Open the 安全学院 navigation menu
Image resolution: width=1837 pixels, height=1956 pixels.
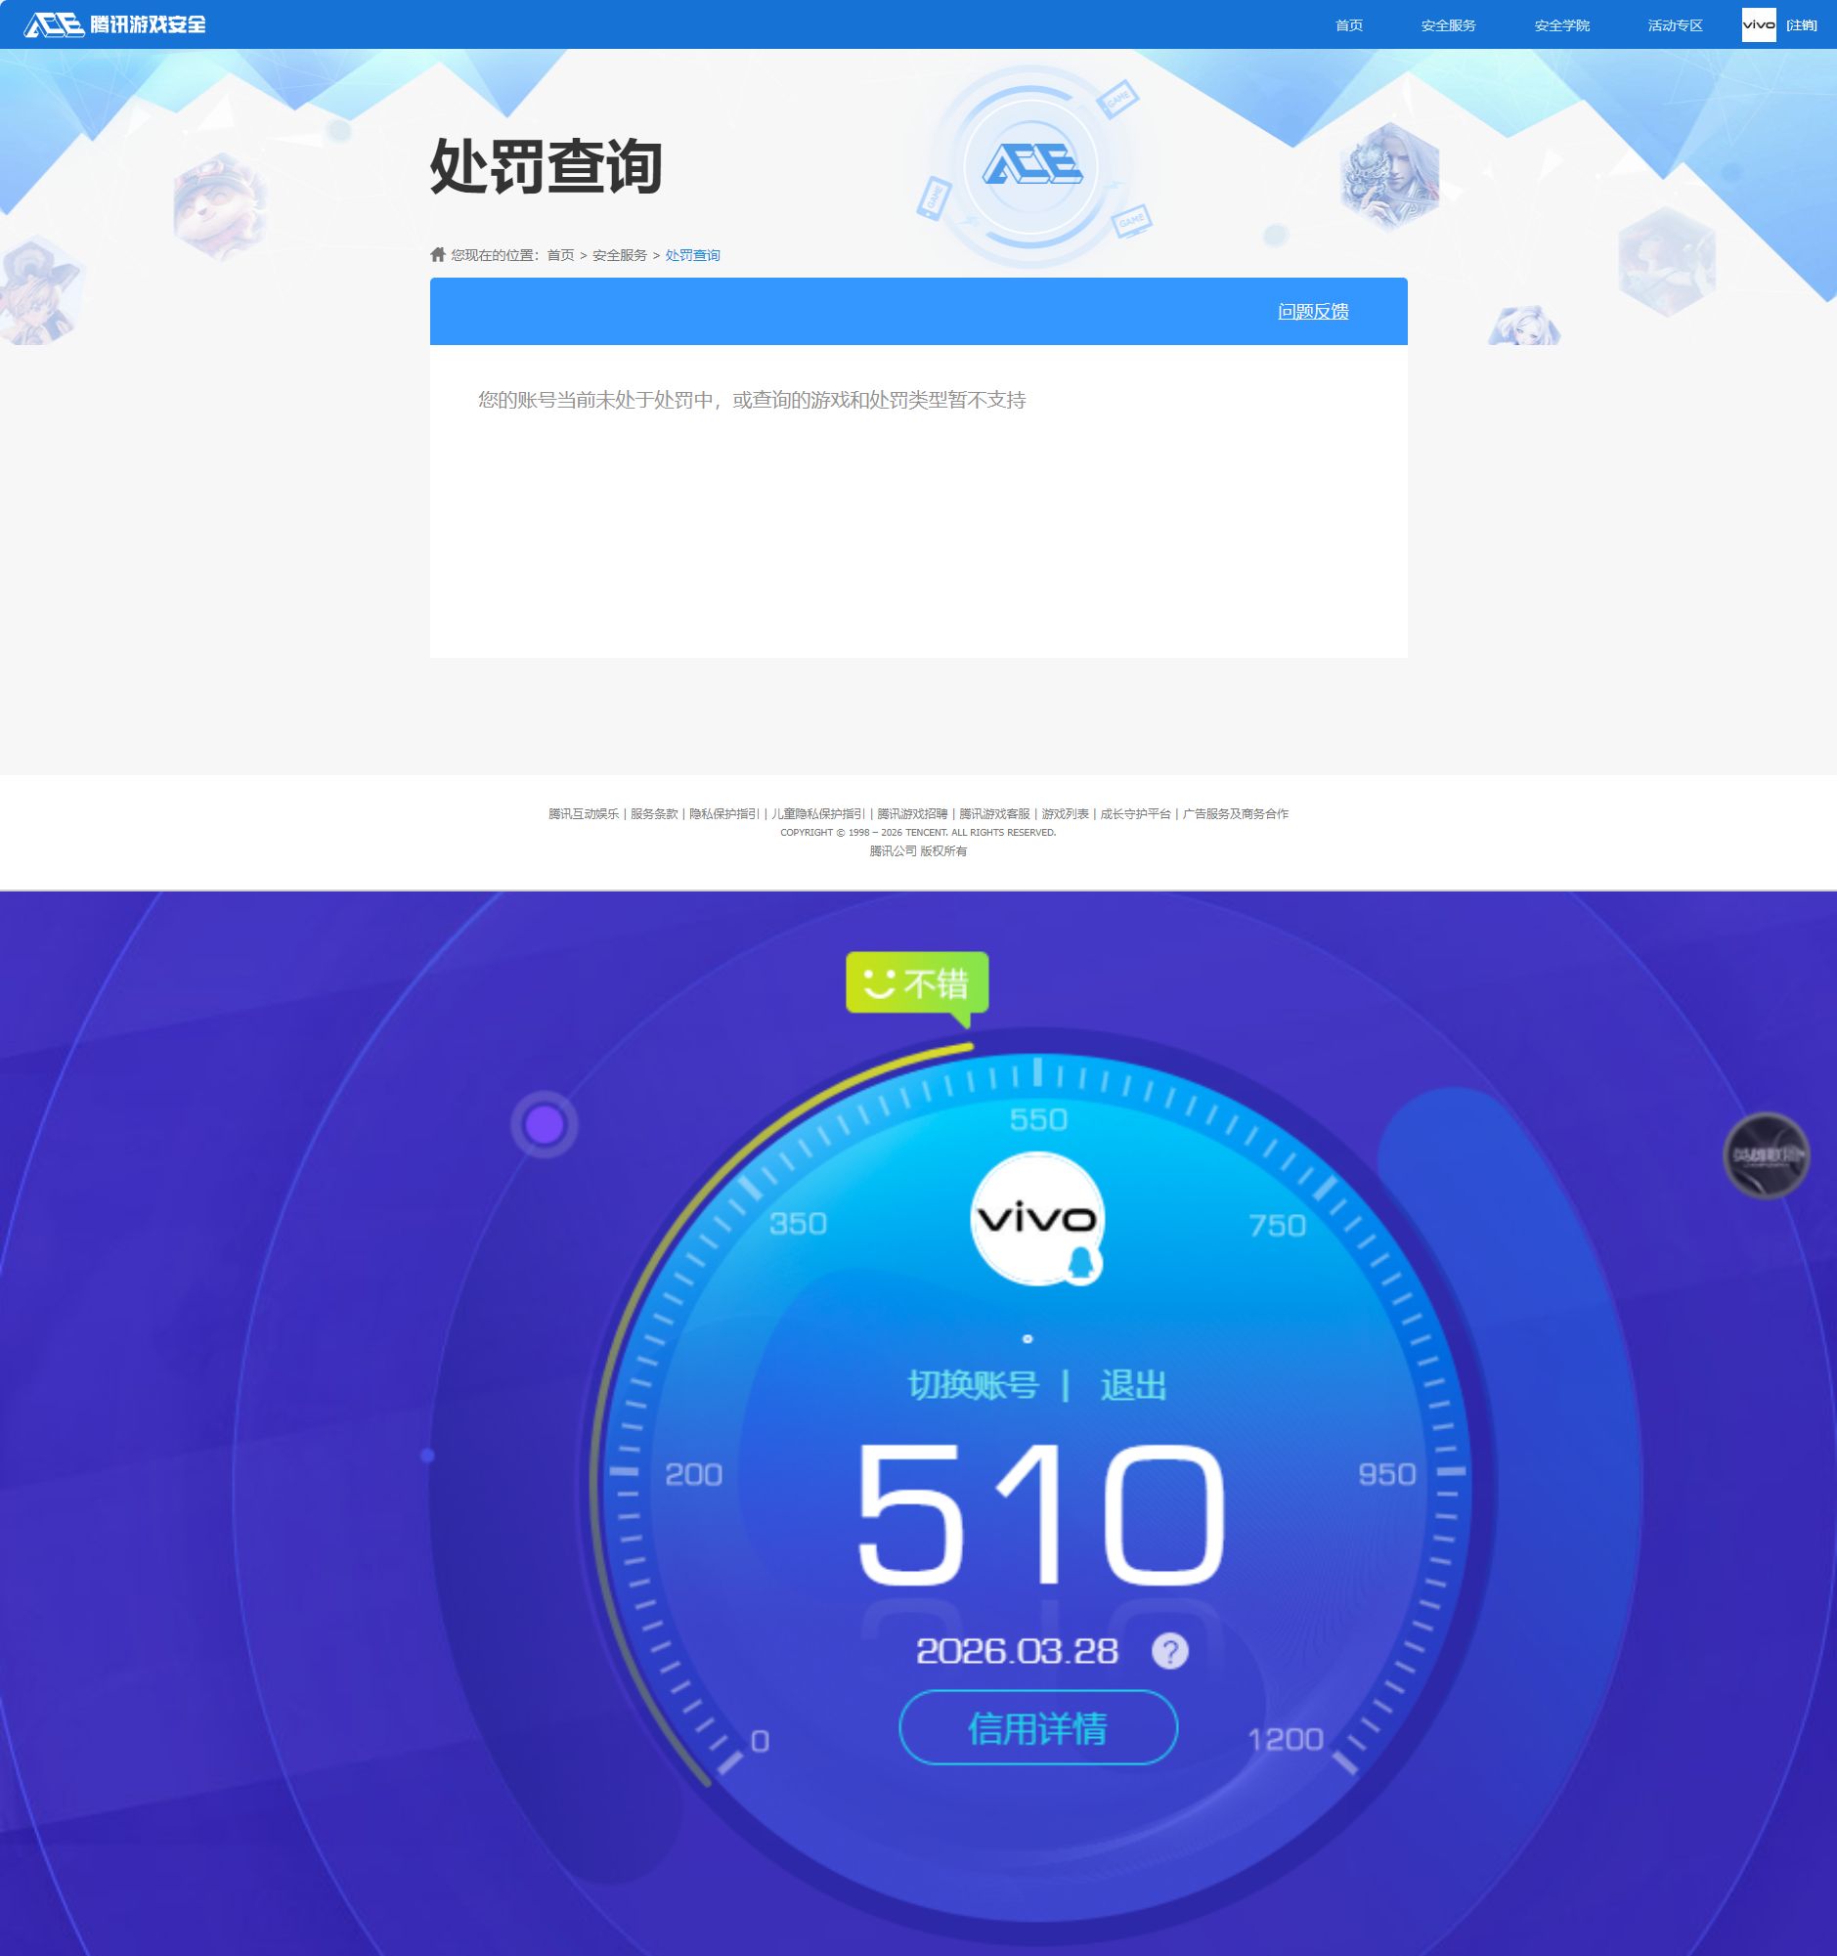1560,24
